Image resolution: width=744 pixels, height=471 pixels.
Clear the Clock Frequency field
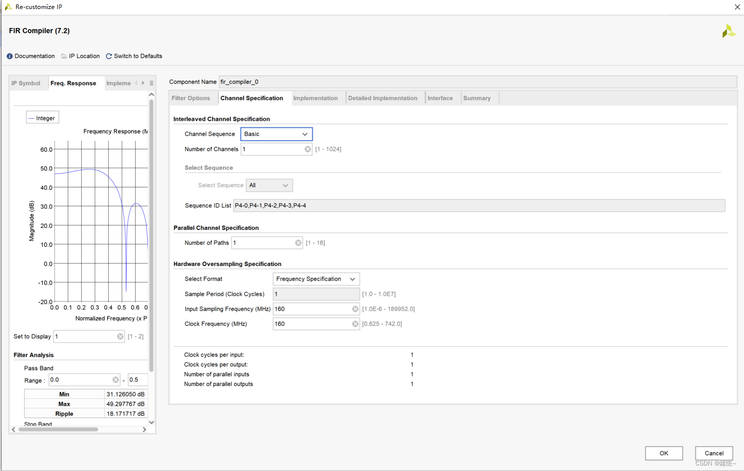point(355,324)
